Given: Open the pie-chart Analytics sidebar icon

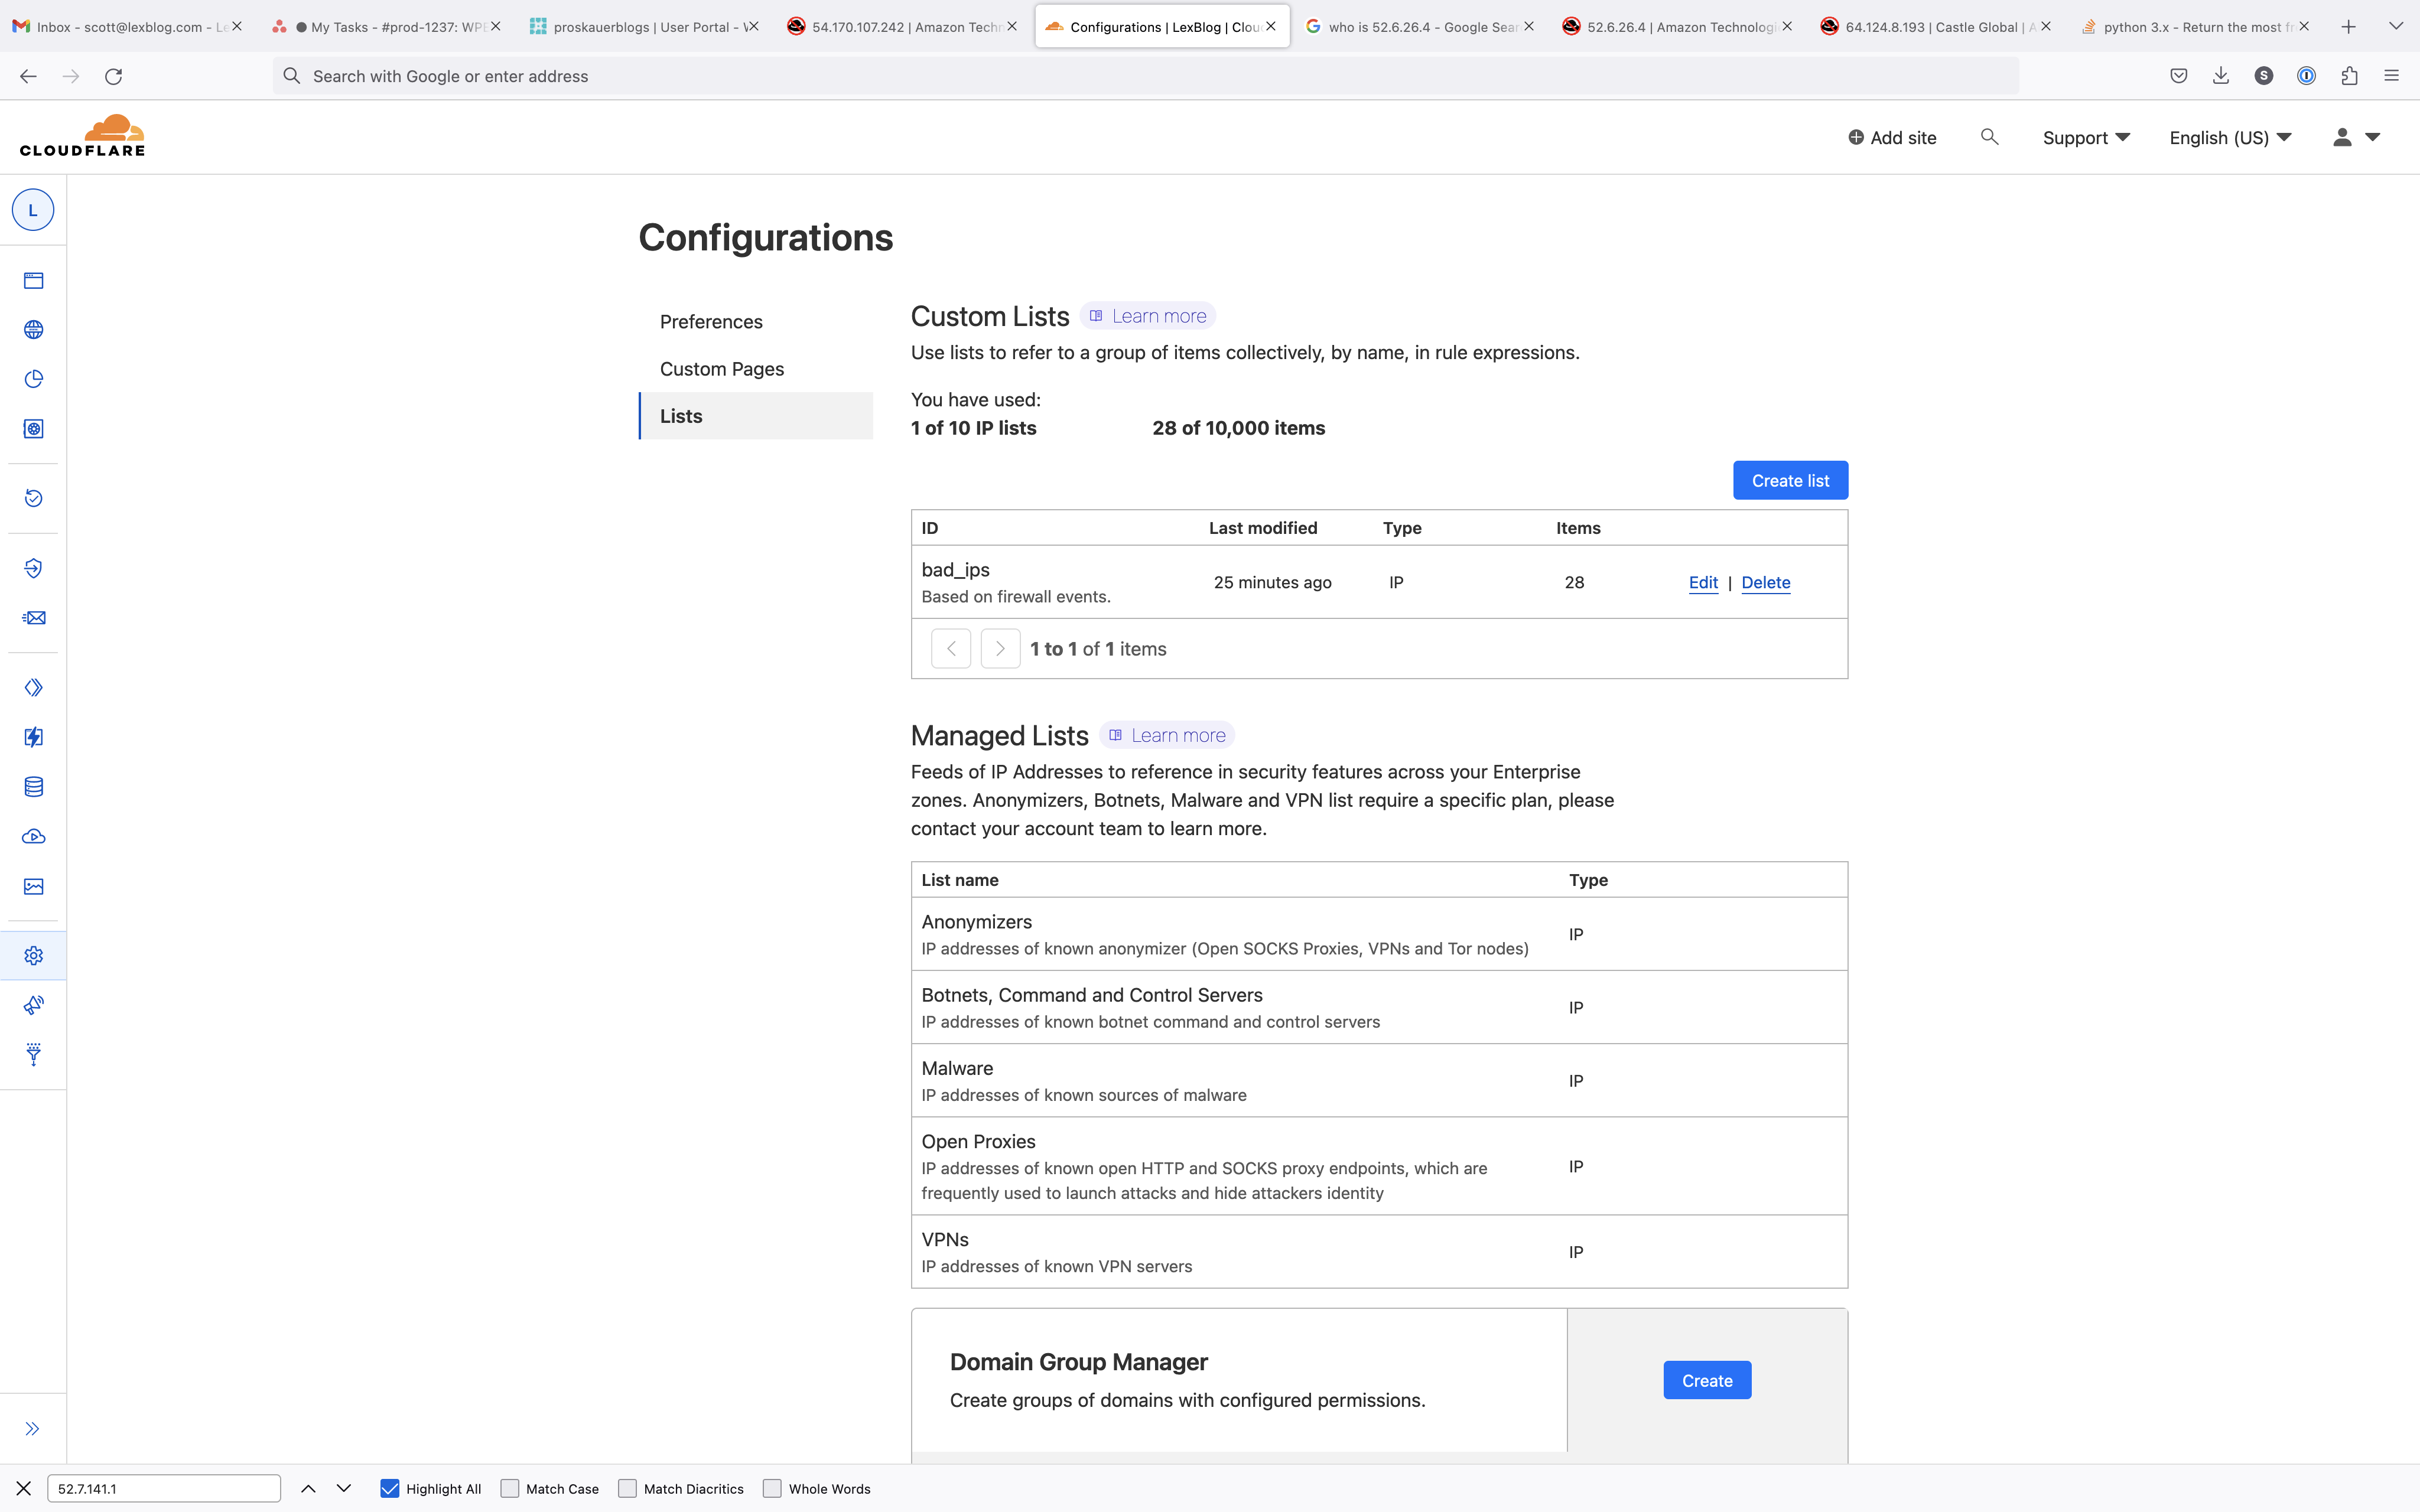Looking at the screenshot, I should tap(34, 379).
